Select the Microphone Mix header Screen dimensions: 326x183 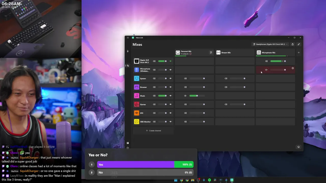tap(275, 53)
